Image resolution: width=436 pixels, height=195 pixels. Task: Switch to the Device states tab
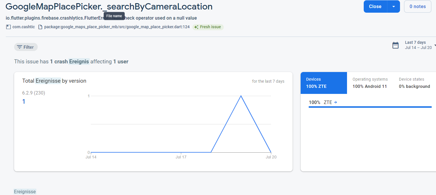click(x=414, y=83)
